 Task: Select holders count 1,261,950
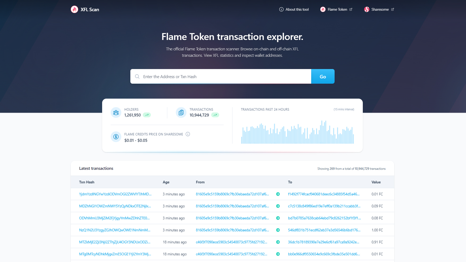click(132, 115)
